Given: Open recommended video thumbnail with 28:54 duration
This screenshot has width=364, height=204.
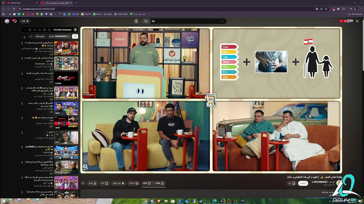Looking at the screenshot, I should pyautogui.click(x=66, y=48).
